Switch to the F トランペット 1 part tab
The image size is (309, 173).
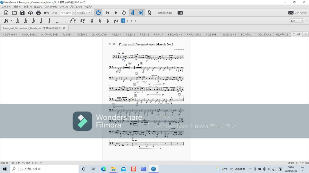click(175, 35)
